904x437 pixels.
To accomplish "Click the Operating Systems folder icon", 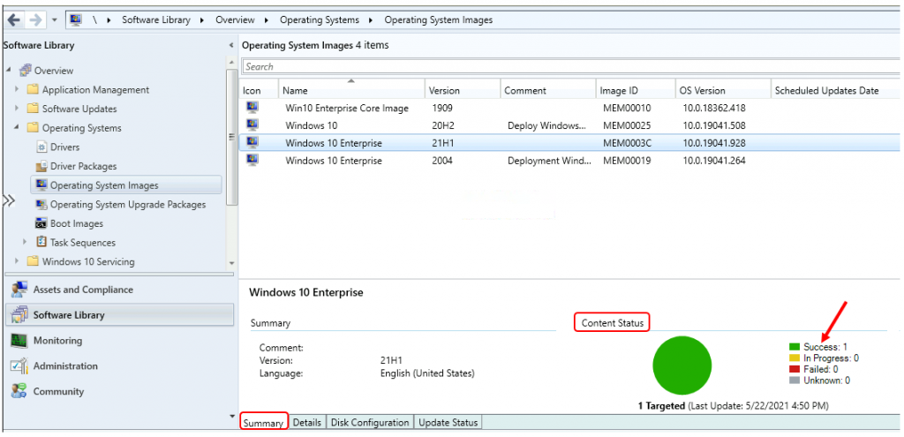I will pos(33,127).
